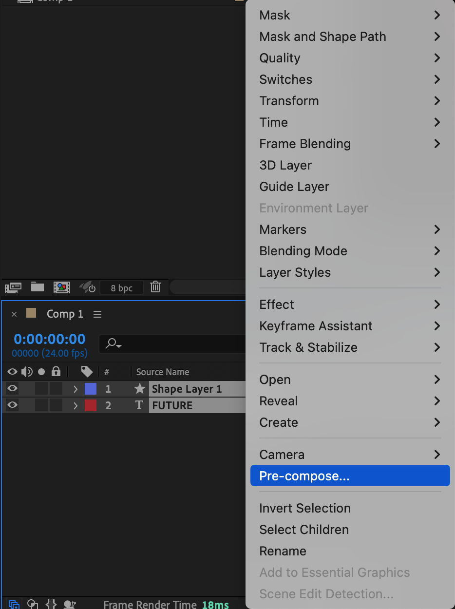
Task: Click the Video eye column header icon
Action: [13, 372]
